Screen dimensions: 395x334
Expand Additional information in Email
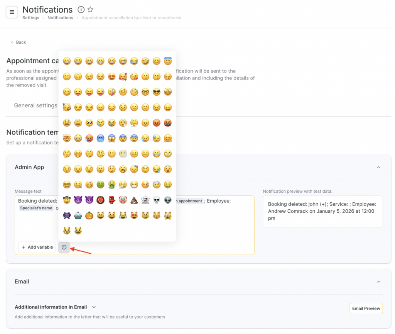(x=94, y=307)
